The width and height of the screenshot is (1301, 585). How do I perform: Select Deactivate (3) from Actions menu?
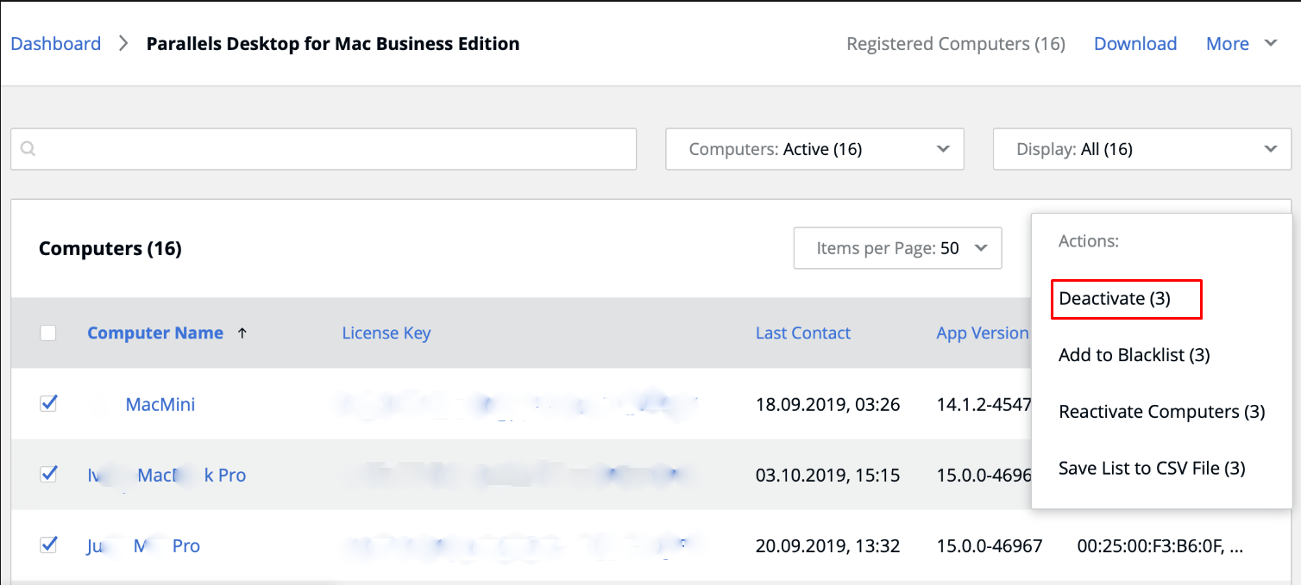pos(1114,299)
